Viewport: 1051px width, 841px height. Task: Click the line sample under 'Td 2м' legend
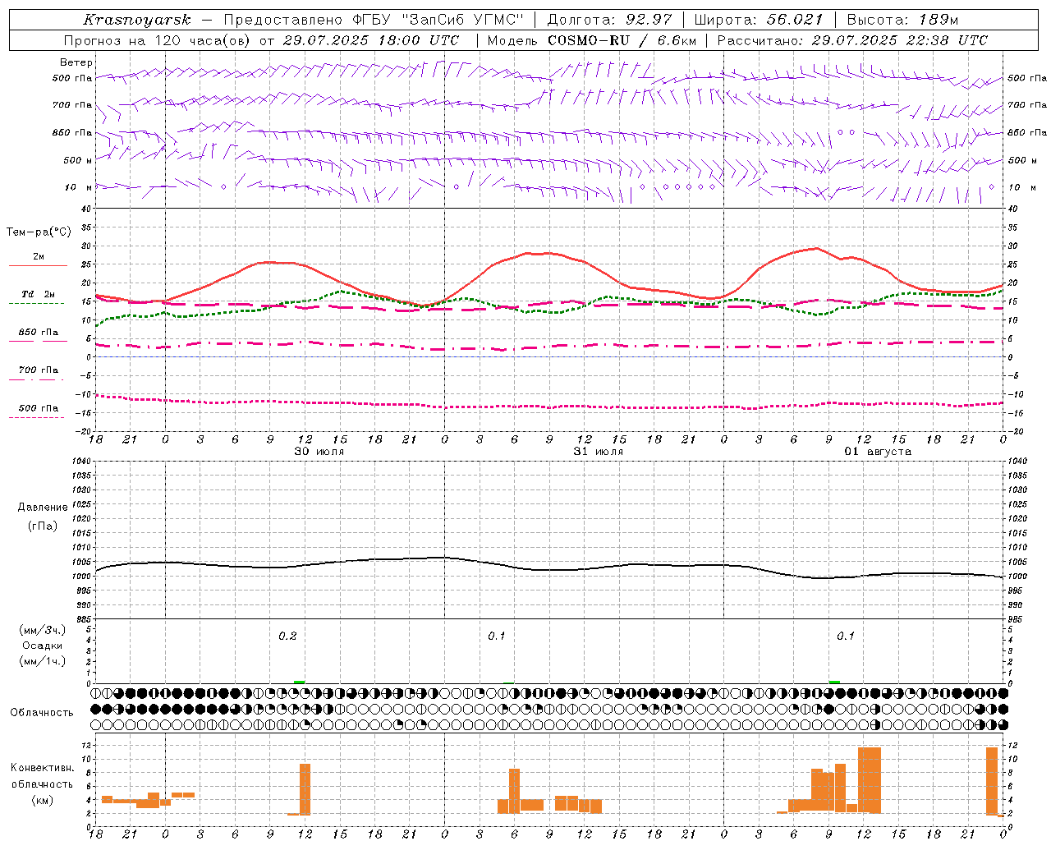coord(36,304)
